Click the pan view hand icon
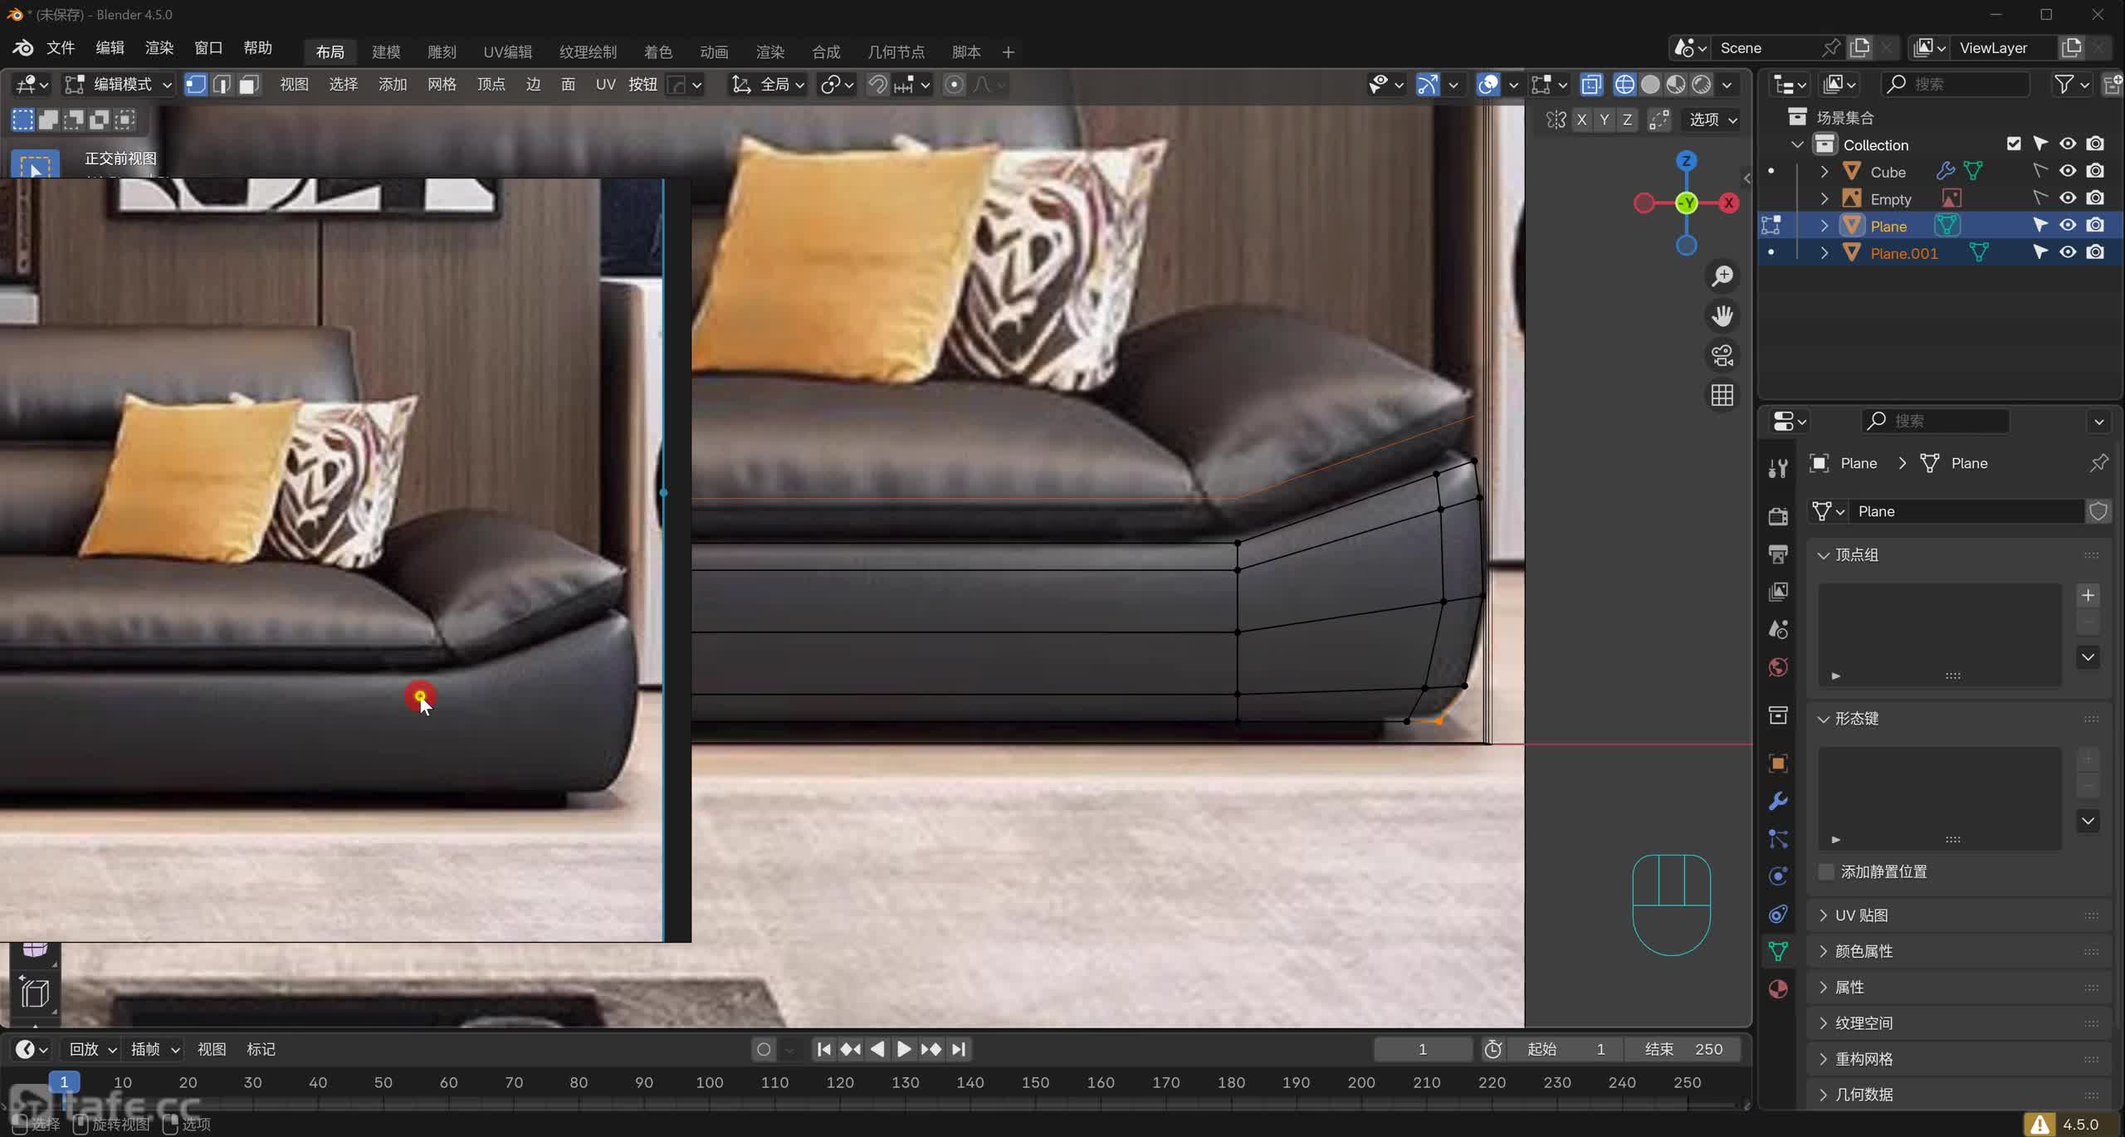The height and width of the screenshot is (1137, 2125). pyautogui.click(x=1722, y=315)
